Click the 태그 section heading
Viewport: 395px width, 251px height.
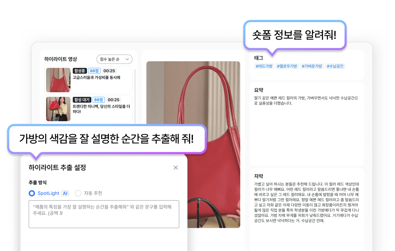[x=259, y=58]
